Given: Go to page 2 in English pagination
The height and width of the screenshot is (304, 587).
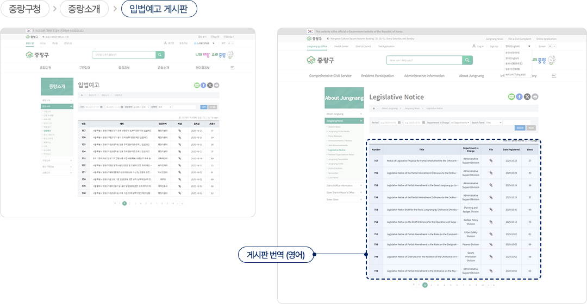Looking at the screenshot, I should (431, 284).
